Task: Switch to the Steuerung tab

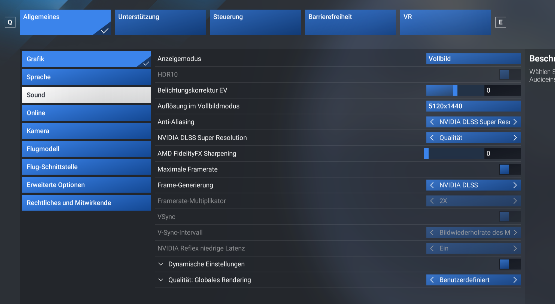Action: click(255, 22)
